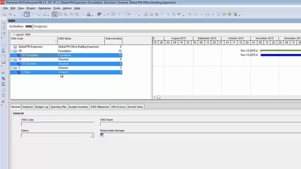301x169 pixels.
Task: Click the last round help icon with arrow
Action: pos(235,15)
